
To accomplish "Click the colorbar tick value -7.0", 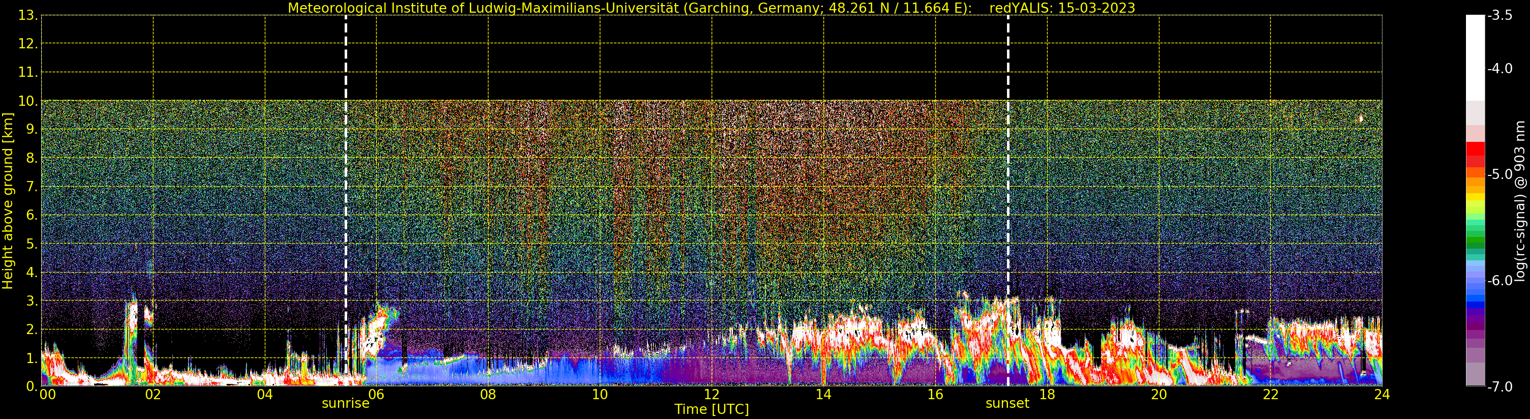I will click(x=1500, y=387).
